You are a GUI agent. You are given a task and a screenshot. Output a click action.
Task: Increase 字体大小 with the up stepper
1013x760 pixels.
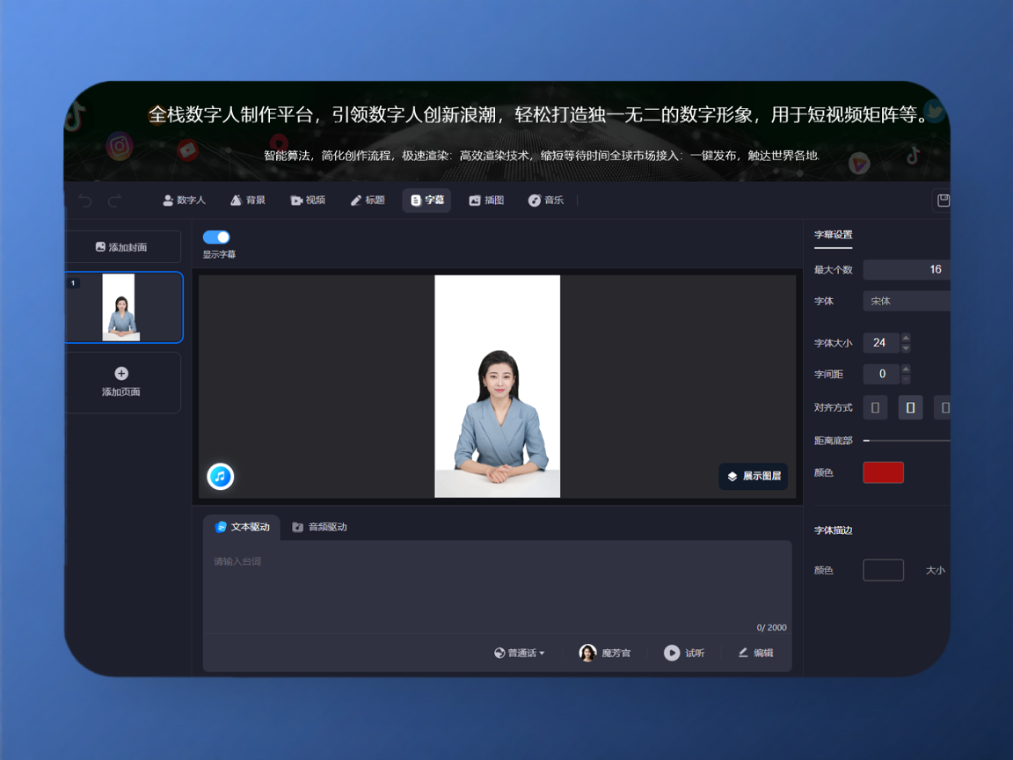(x=906, y=338)
